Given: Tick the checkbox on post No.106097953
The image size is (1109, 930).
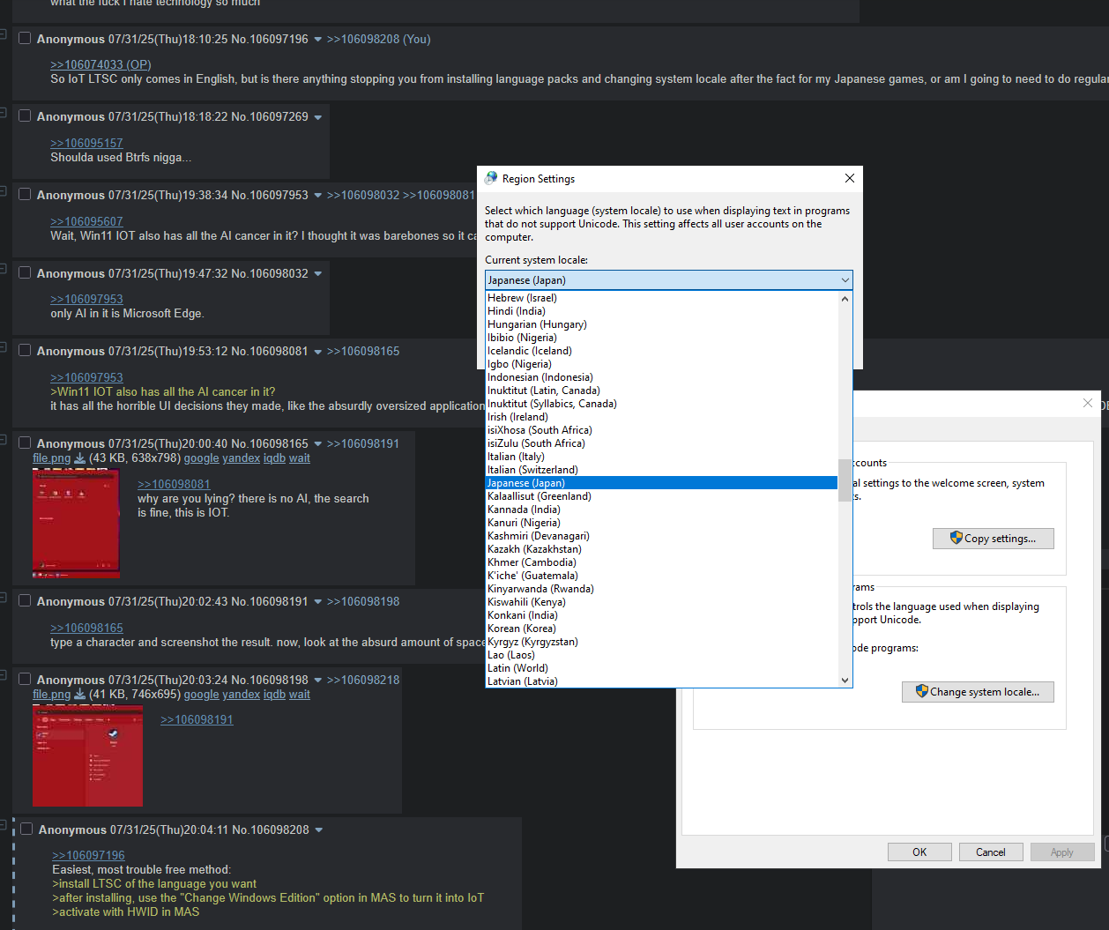Looking at the screenshot, I should click(25, 194).
